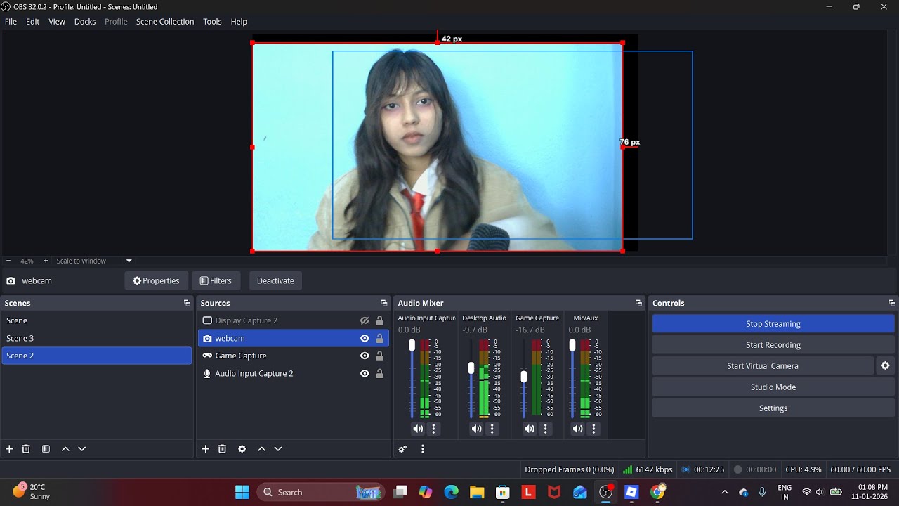Open Audio Input Capture channel options menu

tap(433, 429)
